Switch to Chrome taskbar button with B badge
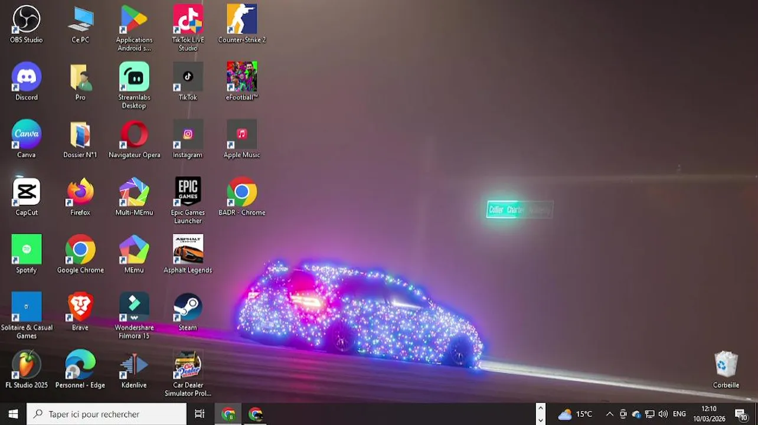758x425 pixels. 228,414
